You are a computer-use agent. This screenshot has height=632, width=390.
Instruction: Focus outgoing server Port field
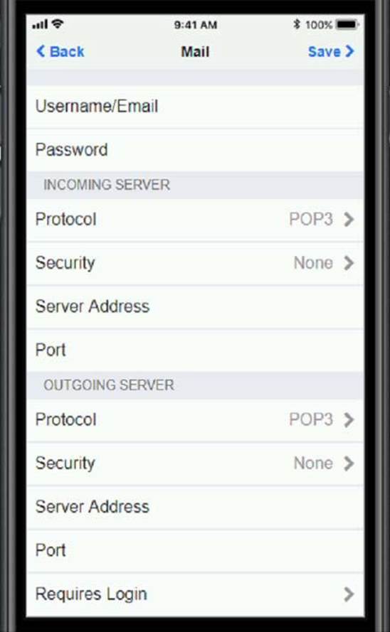[x=195, y=550]
